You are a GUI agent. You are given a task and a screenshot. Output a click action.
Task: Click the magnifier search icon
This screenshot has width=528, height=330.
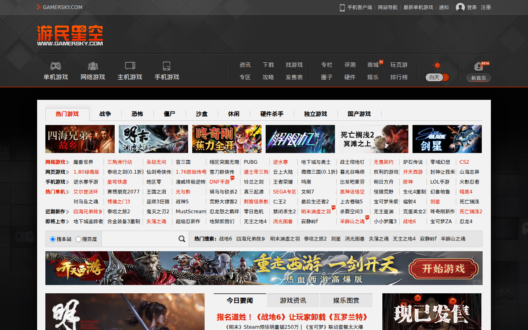pyautogui.click(x=182, y=239)
